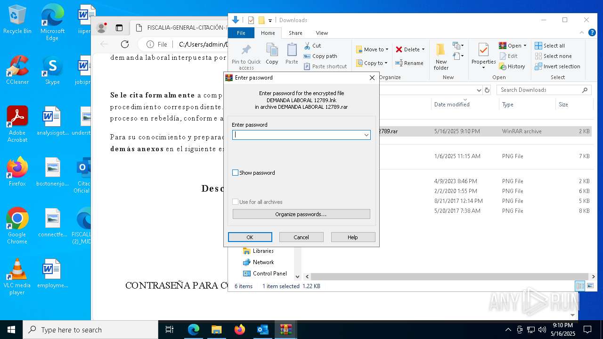Click the Search Downloads box
This screenshot has width=603, height=339.
544,90
